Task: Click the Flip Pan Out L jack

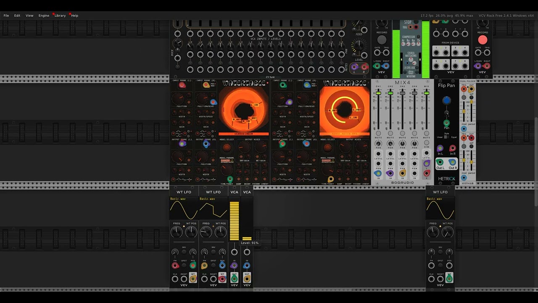Action: (x=440, y=162)
